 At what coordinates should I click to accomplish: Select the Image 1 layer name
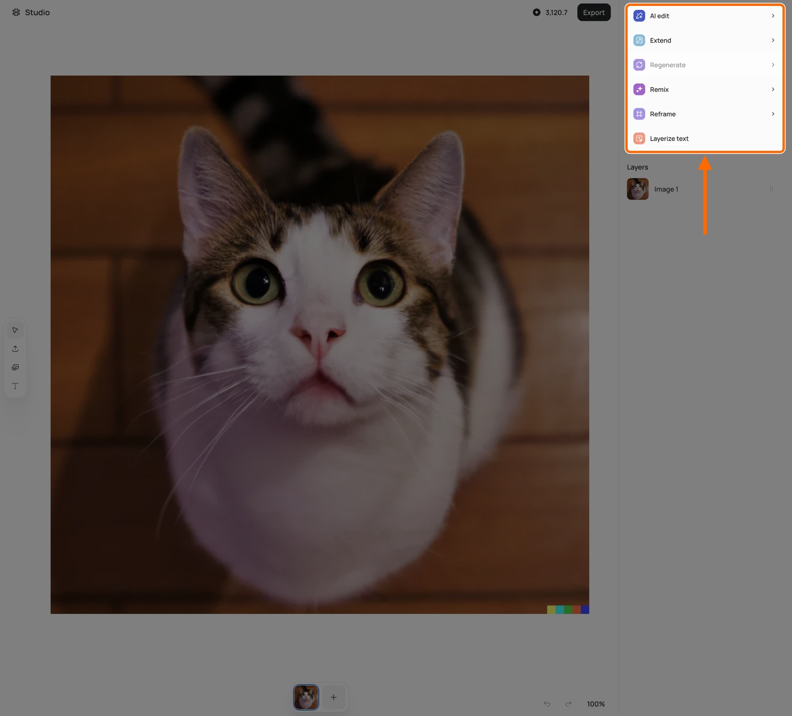click(666, 189)
